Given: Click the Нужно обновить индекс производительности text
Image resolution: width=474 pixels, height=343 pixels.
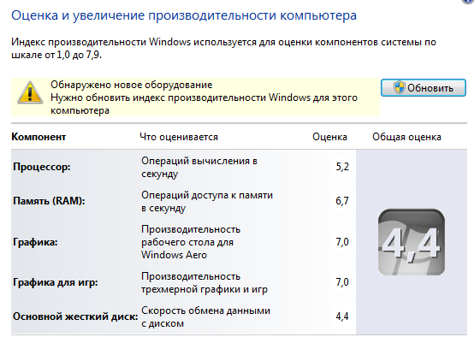Looking at the screenshot, I should [204, 104].
